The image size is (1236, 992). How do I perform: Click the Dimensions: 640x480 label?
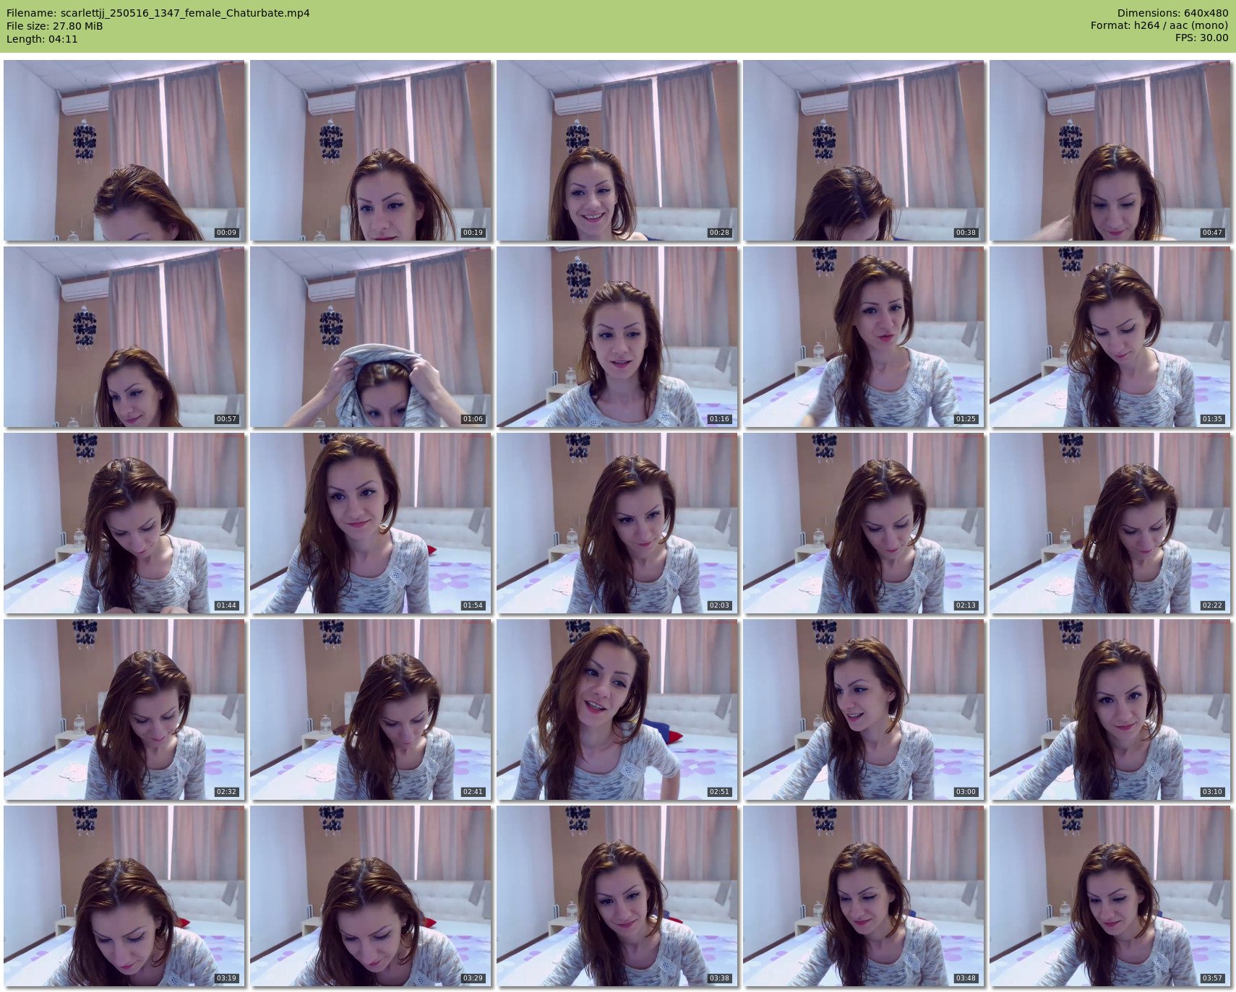click(x=1172, y=13)
